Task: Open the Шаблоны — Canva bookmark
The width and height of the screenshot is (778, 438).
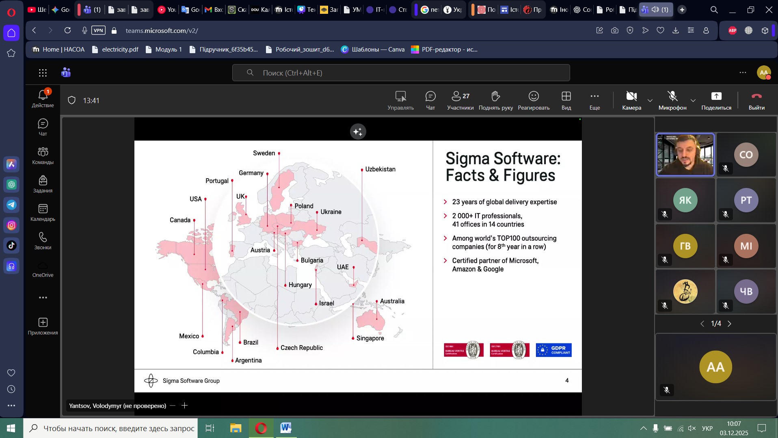Action: pyautogui.click(x=373, y=50)
